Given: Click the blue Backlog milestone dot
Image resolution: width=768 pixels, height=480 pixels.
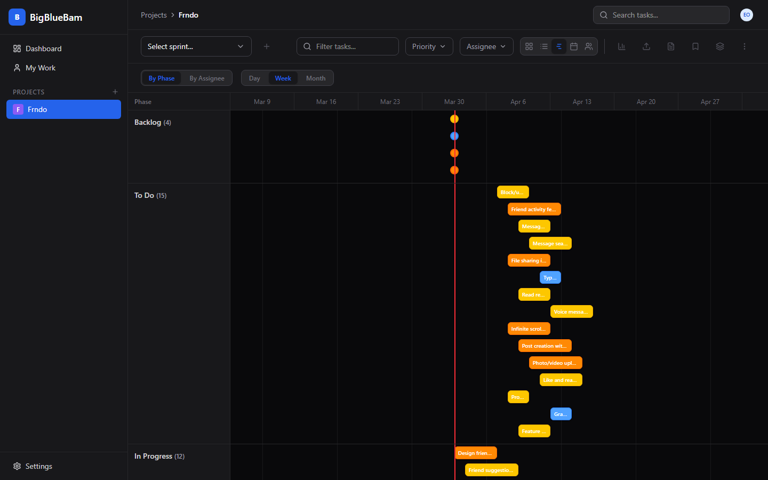Looking at the screenshot, I should click(x=454, y=136).
